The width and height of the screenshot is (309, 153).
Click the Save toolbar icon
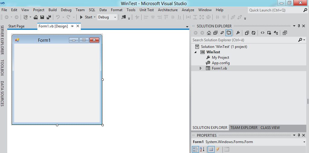pyautogui.click(x=42, y=17)
